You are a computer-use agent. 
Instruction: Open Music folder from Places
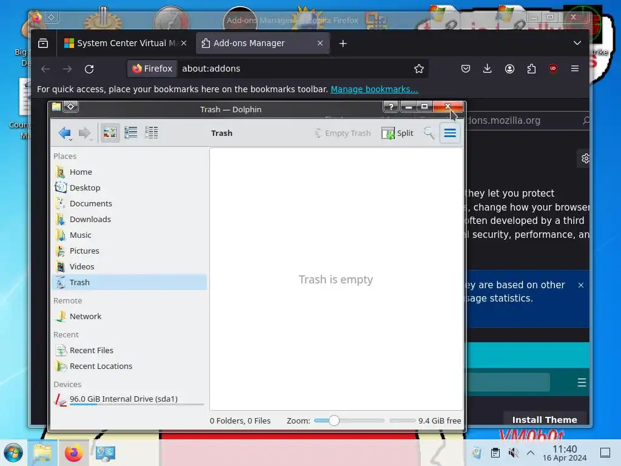pos(129,235)
